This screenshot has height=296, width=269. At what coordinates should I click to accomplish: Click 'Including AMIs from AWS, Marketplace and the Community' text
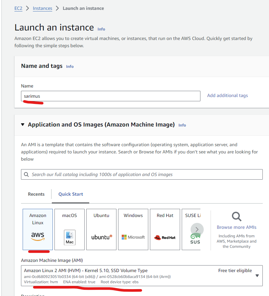(x=237, y=241)
